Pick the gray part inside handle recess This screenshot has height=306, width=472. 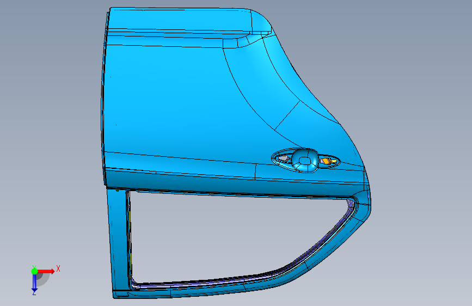click(283, 157)
